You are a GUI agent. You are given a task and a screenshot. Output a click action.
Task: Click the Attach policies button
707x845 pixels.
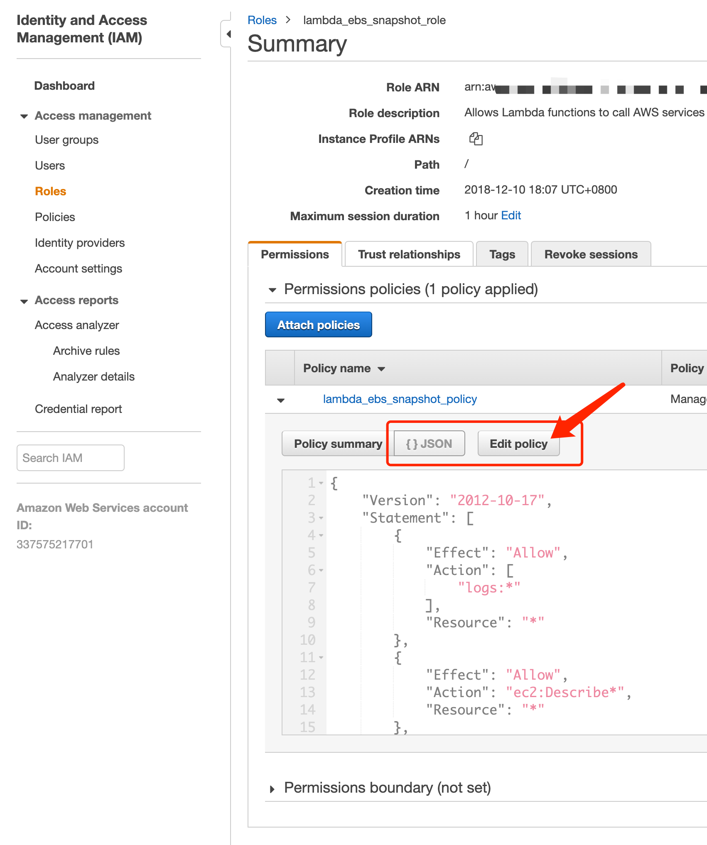click(x=318, y=324)
